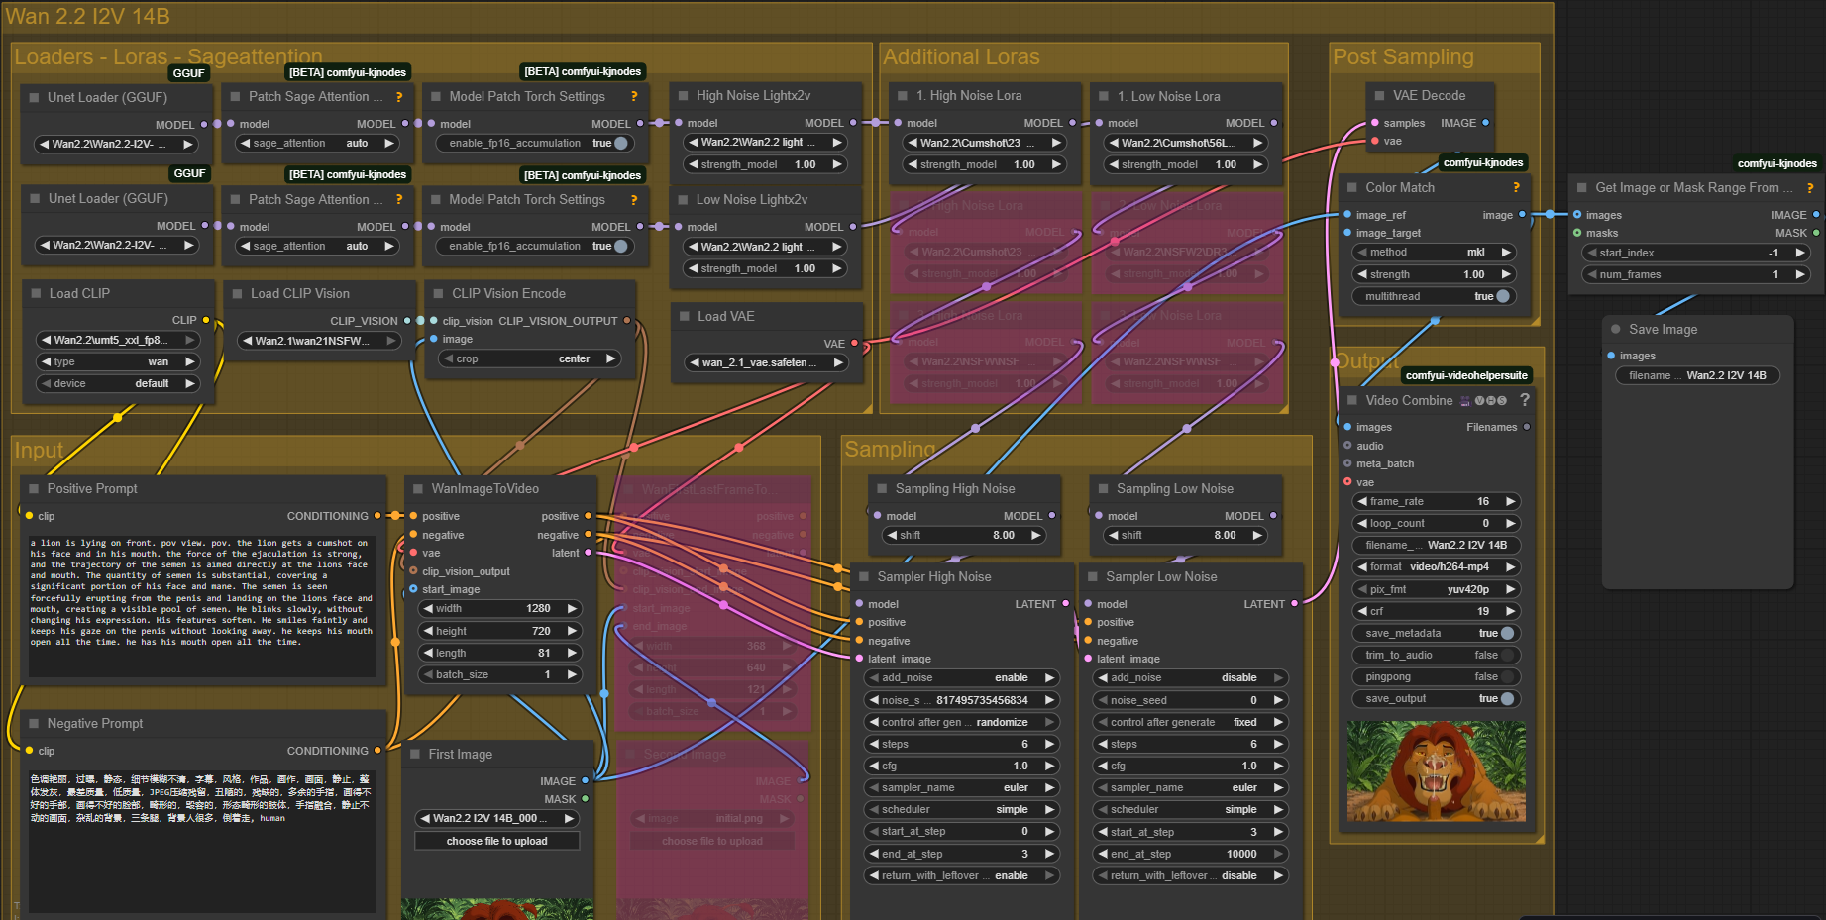This screenshot has height=920, width=1826.
Task: Collapse the Save Image node using its circle
Action: click(1616, 330)
